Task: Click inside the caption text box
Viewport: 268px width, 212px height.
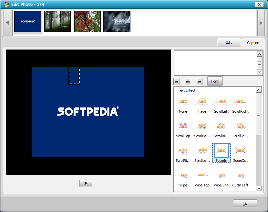Action: click(x=215, y=63)
